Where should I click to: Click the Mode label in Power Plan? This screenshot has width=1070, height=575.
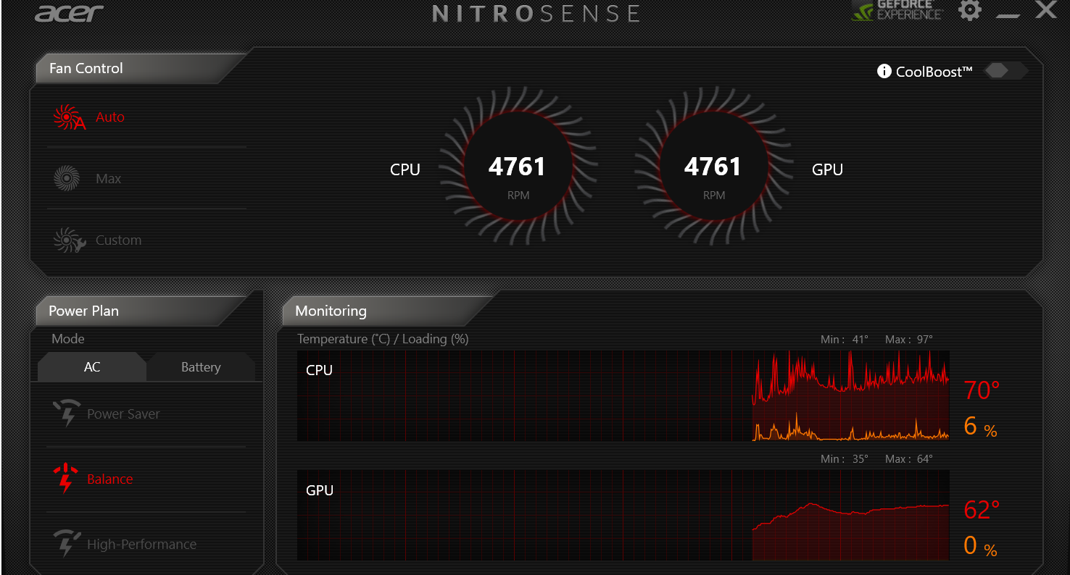68,338
